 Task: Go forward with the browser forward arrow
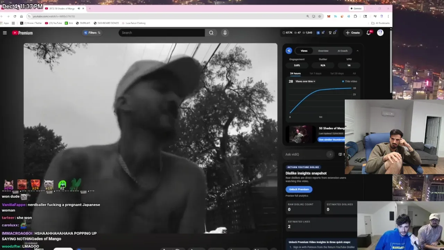8,16
